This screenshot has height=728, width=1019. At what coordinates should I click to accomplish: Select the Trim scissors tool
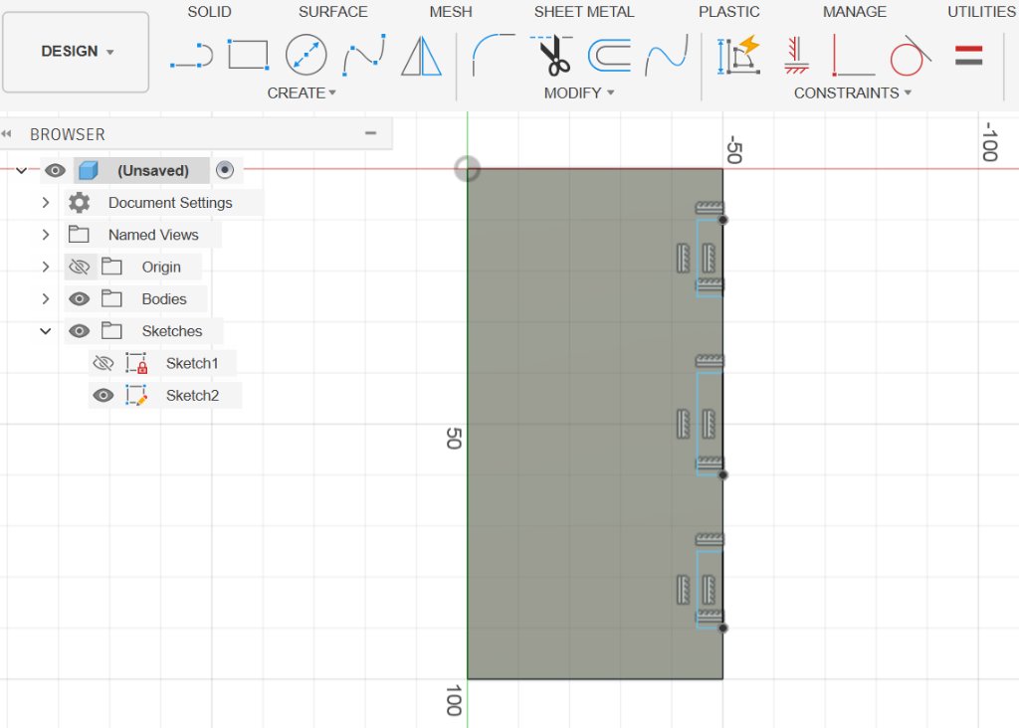[551, 56]
